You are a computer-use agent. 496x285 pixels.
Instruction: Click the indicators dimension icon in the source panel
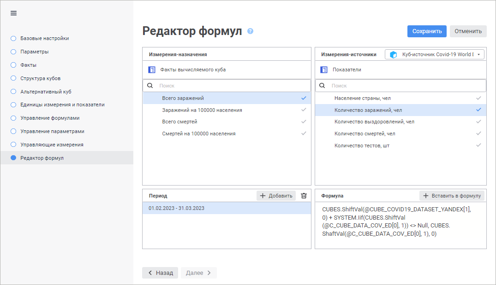[x=324, y=70]
